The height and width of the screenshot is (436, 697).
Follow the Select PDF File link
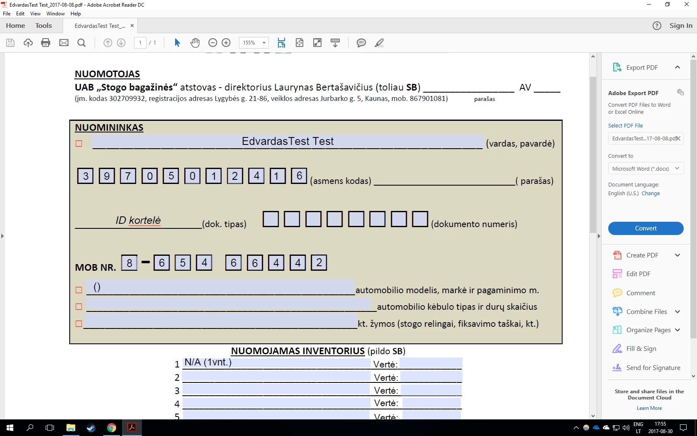pos(625,126)
